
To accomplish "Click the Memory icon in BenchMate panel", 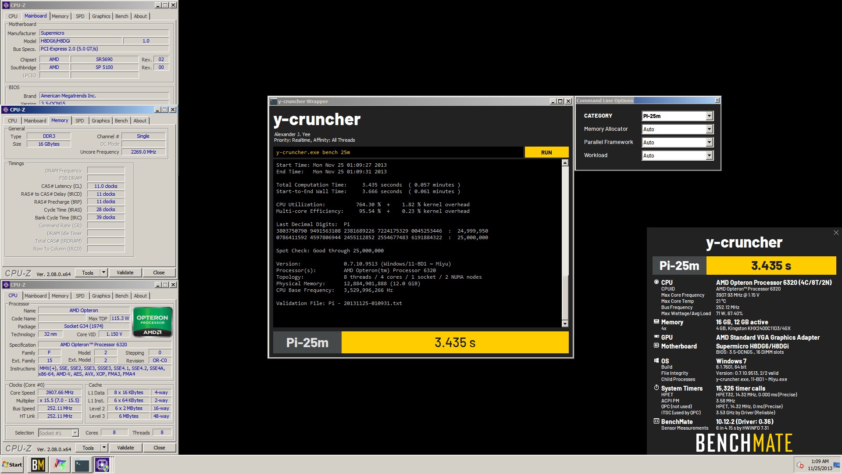I will pyautogui.click(x=656, y=322).
